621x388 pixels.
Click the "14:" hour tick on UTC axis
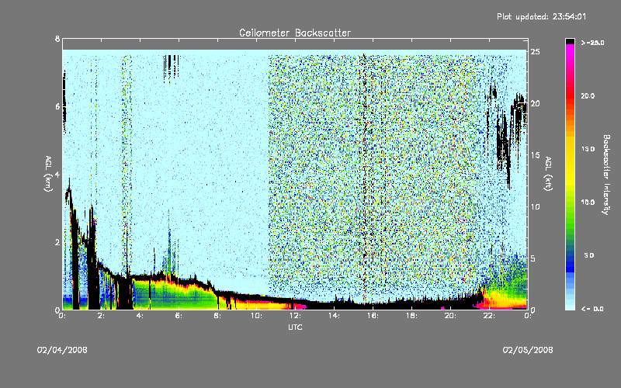[x=334, y=316]
